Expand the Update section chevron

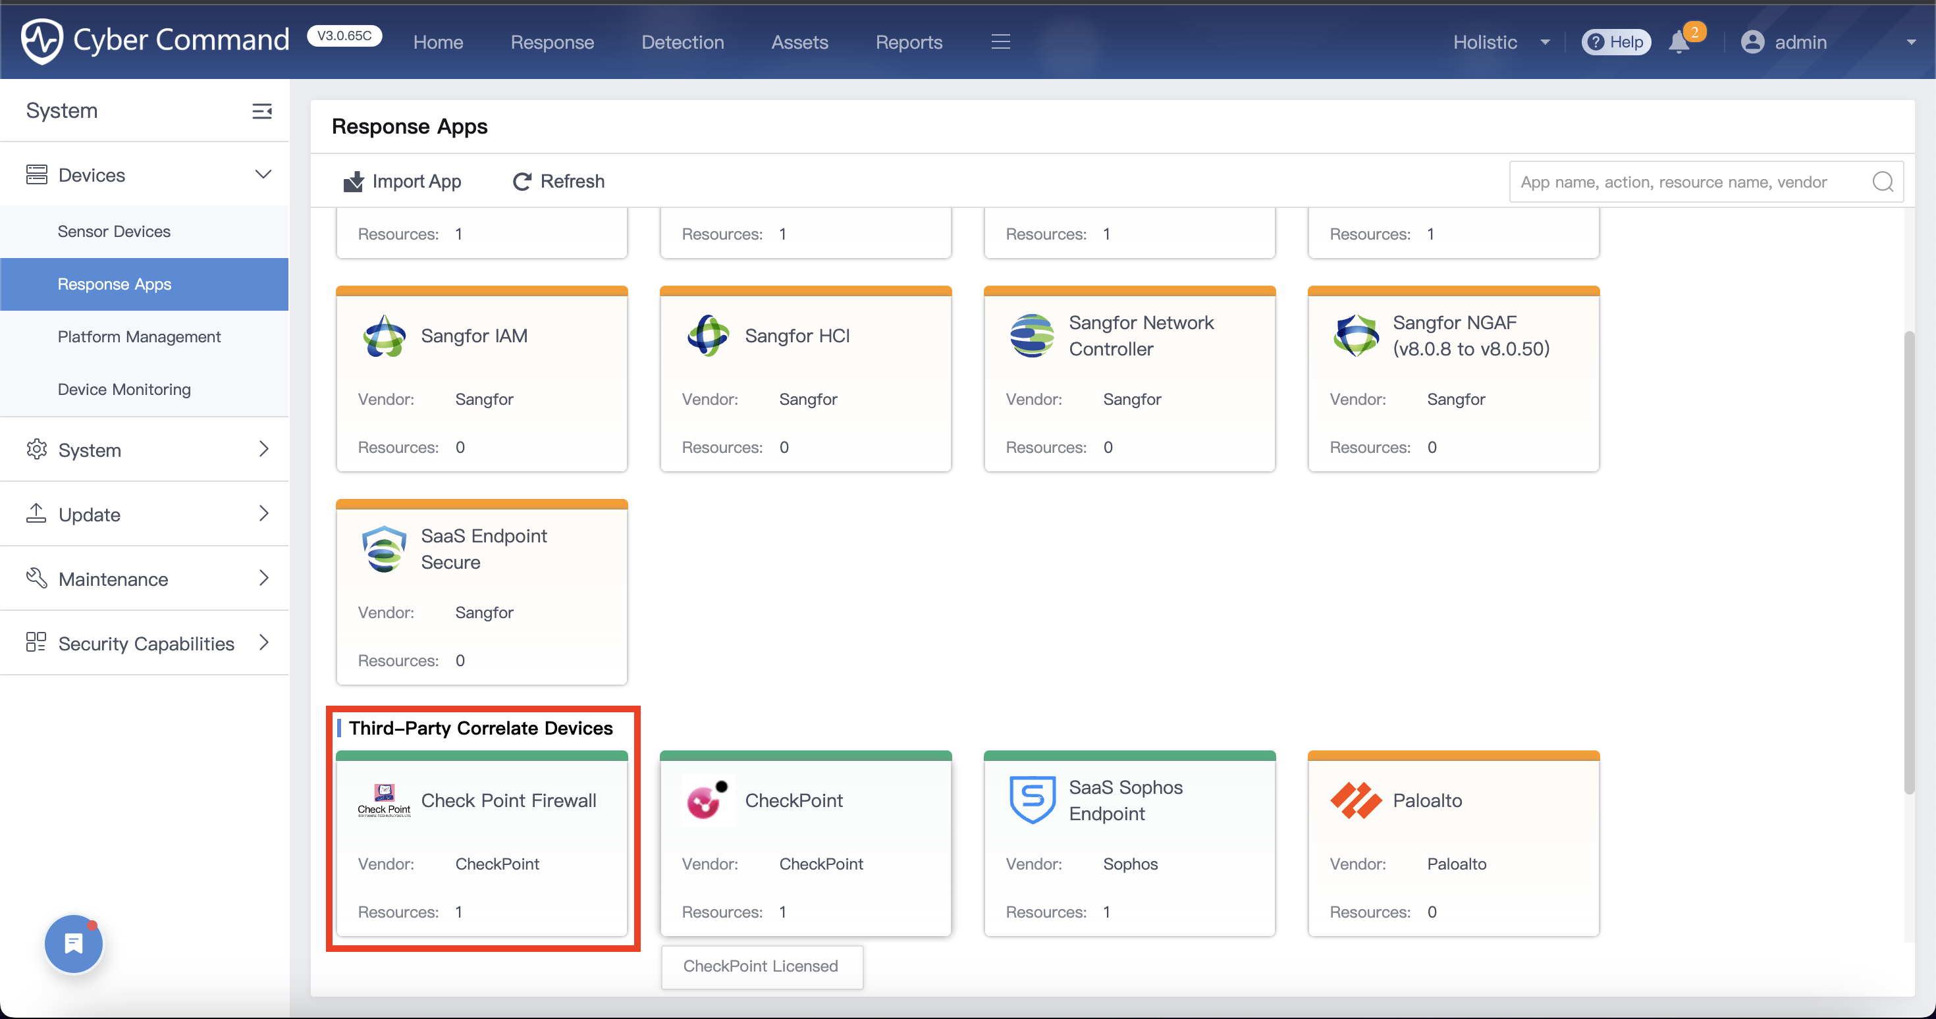click(263, 514)
